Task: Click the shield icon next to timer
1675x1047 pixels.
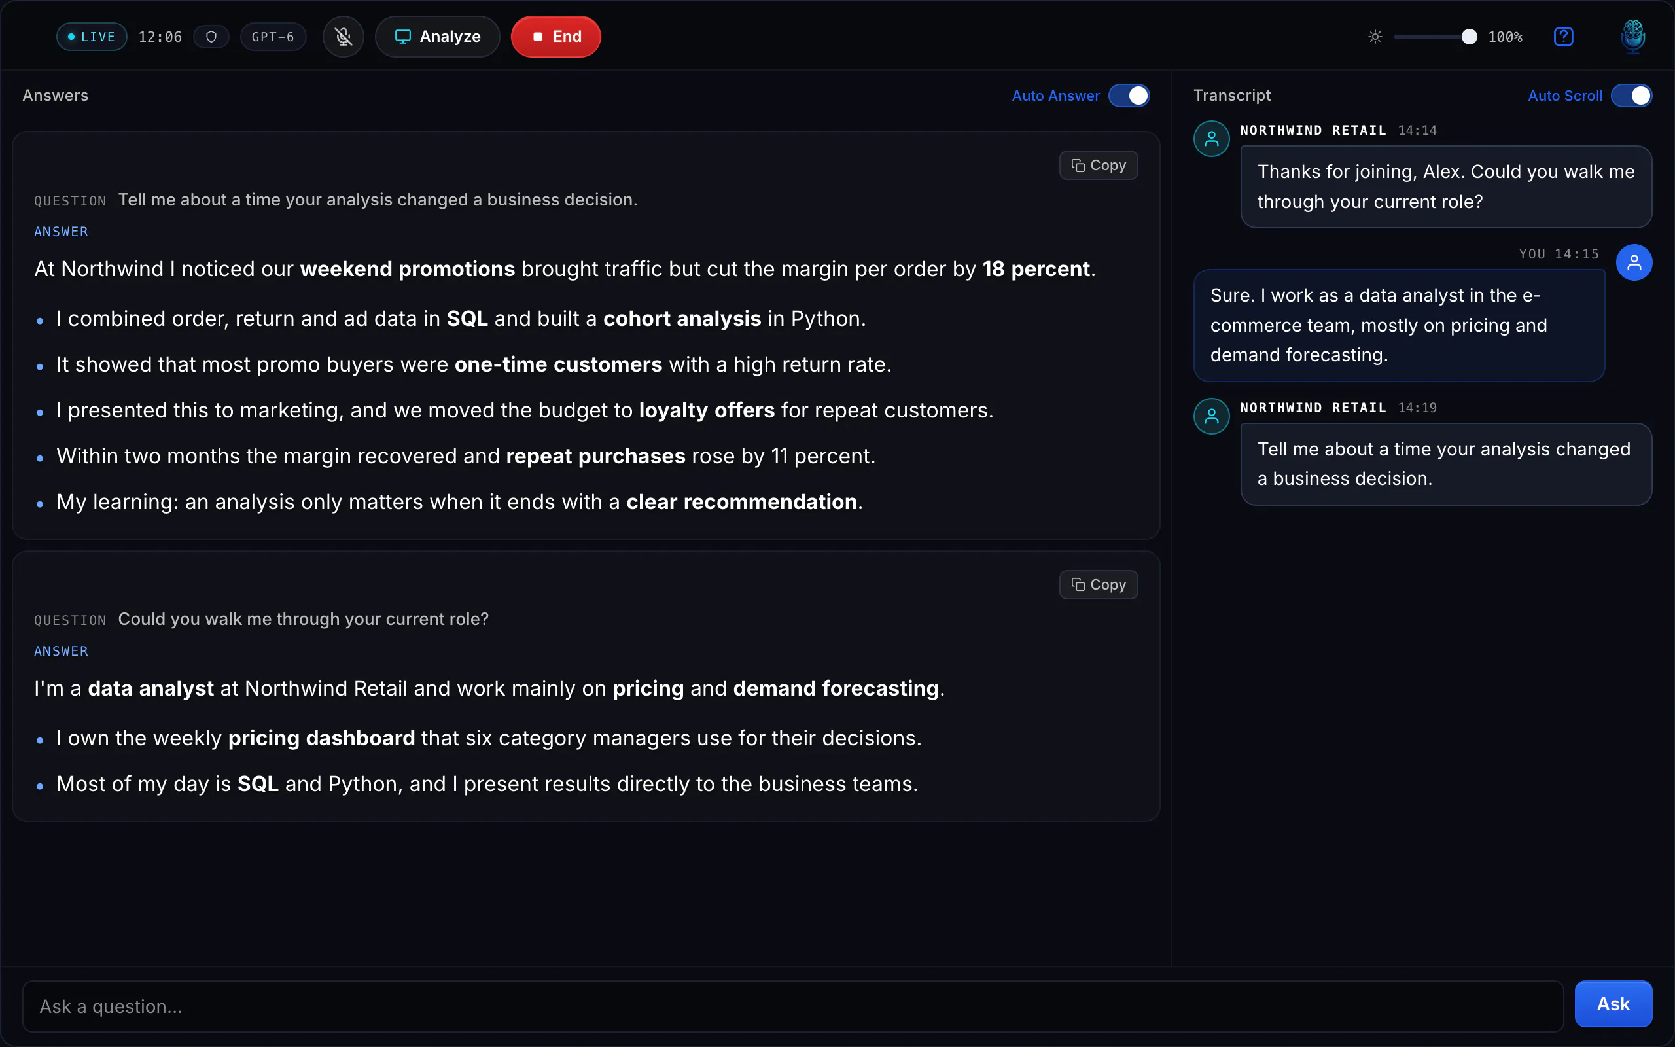Action: [212, 37]
